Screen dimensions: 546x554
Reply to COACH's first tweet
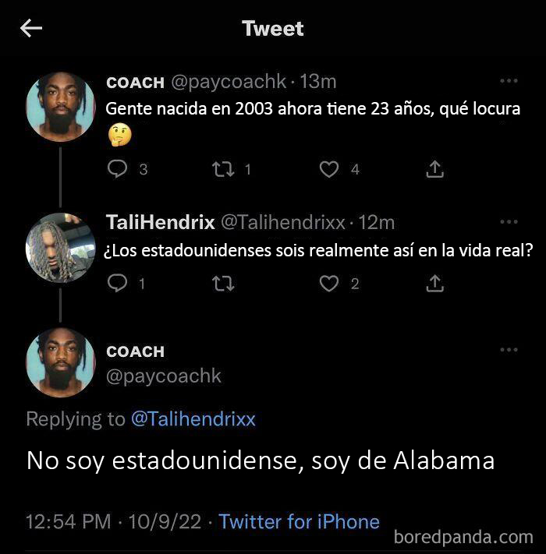pos(117,168)
